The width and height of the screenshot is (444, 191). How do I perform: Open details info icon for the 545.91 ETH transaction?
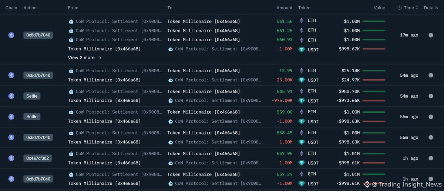tap(431, 96)
